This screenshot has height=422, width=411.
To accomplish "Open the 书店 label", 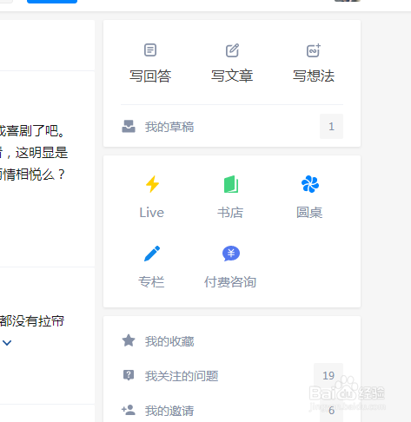I will [x=230, y=213].
